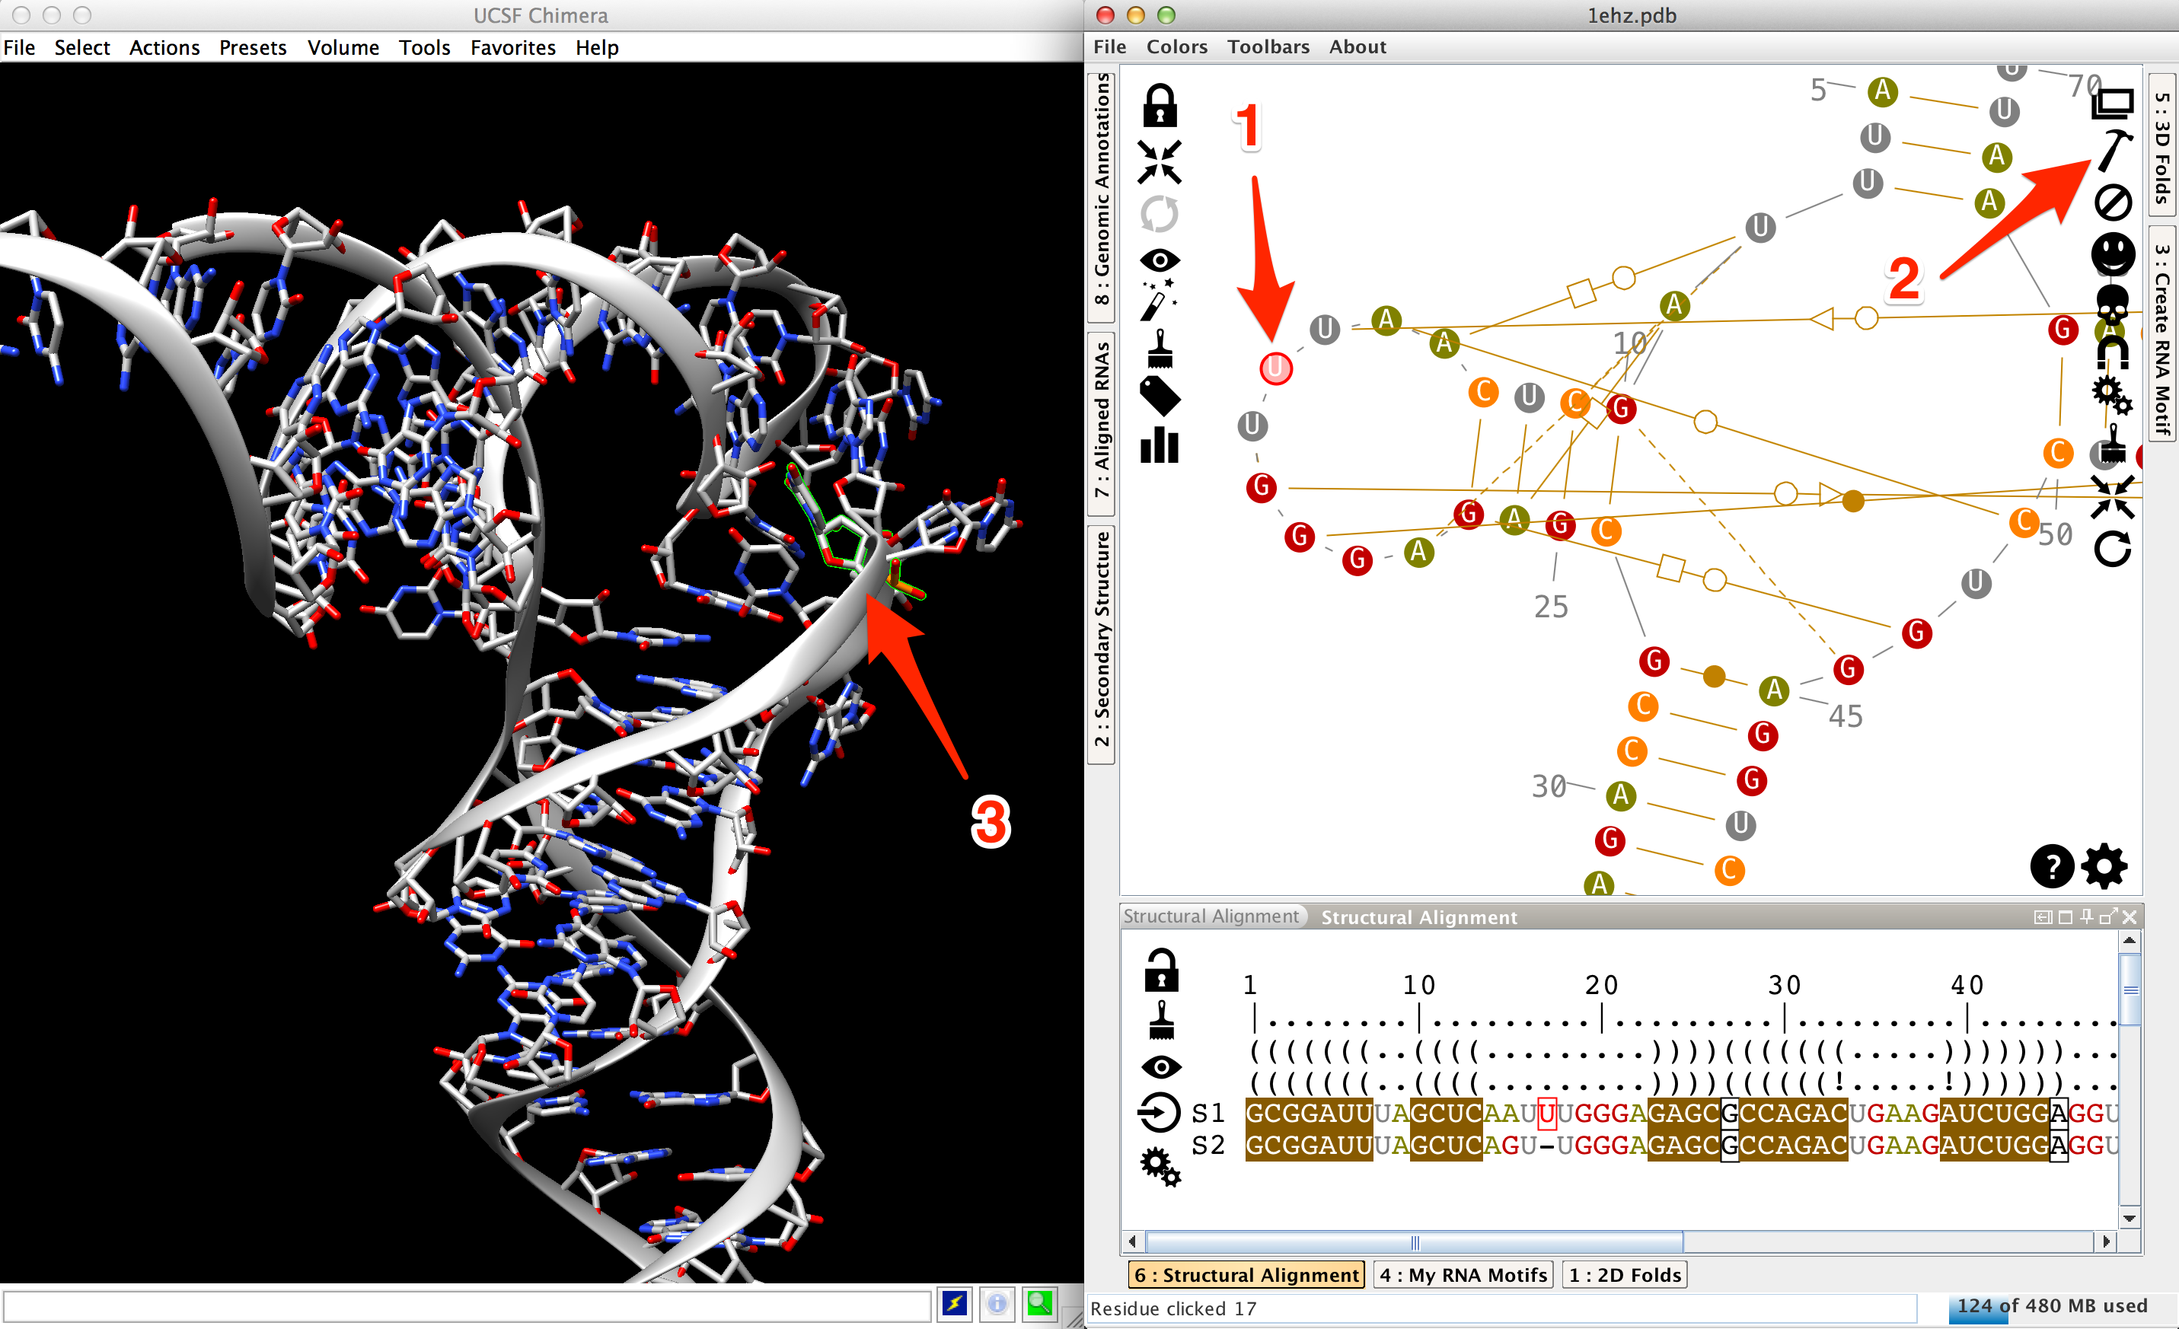Click the right arrow of alignment horizontal scrollbar
Viewport: 2179px width, 1329px height.
(x=2107, y=1241)
